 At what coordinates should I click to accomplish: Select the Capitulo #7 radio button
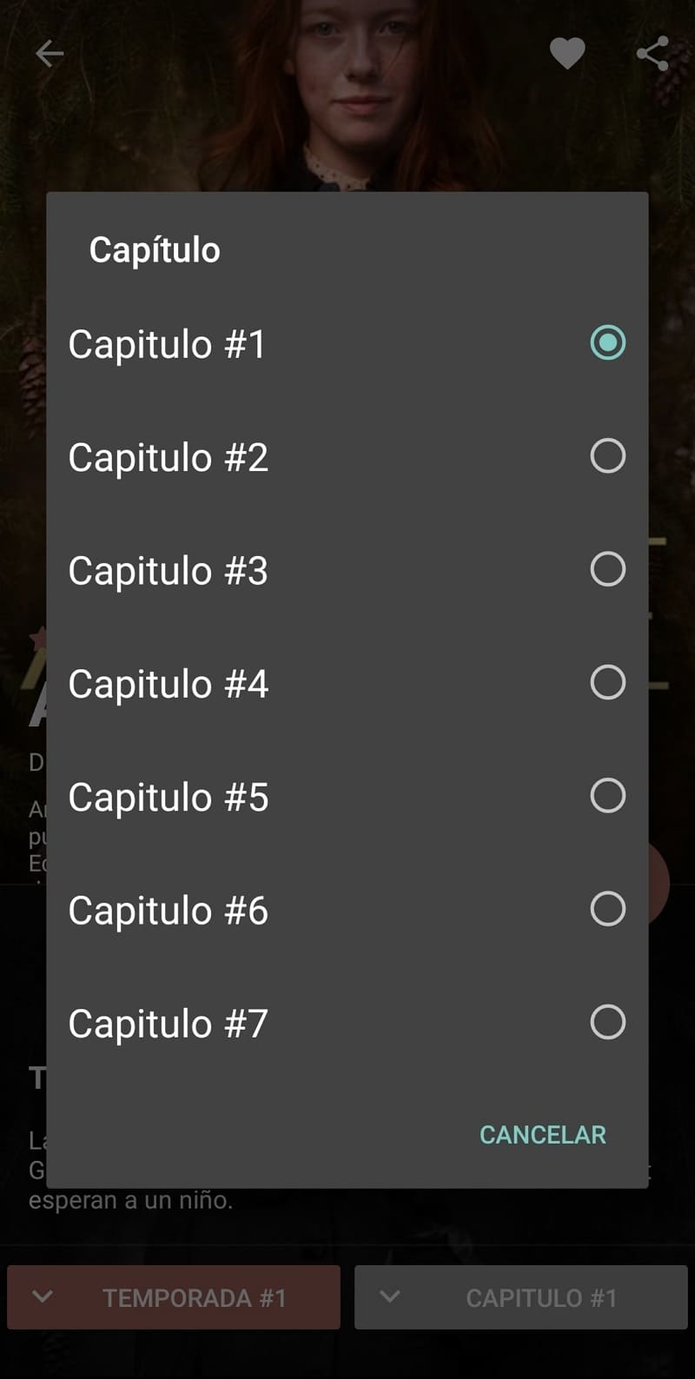[x=607, y=1022]
